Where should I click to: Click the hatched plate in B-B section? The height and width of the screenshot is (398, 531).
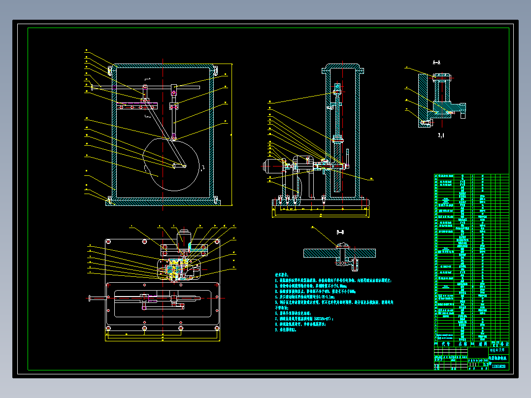click(x=339, y=253)
